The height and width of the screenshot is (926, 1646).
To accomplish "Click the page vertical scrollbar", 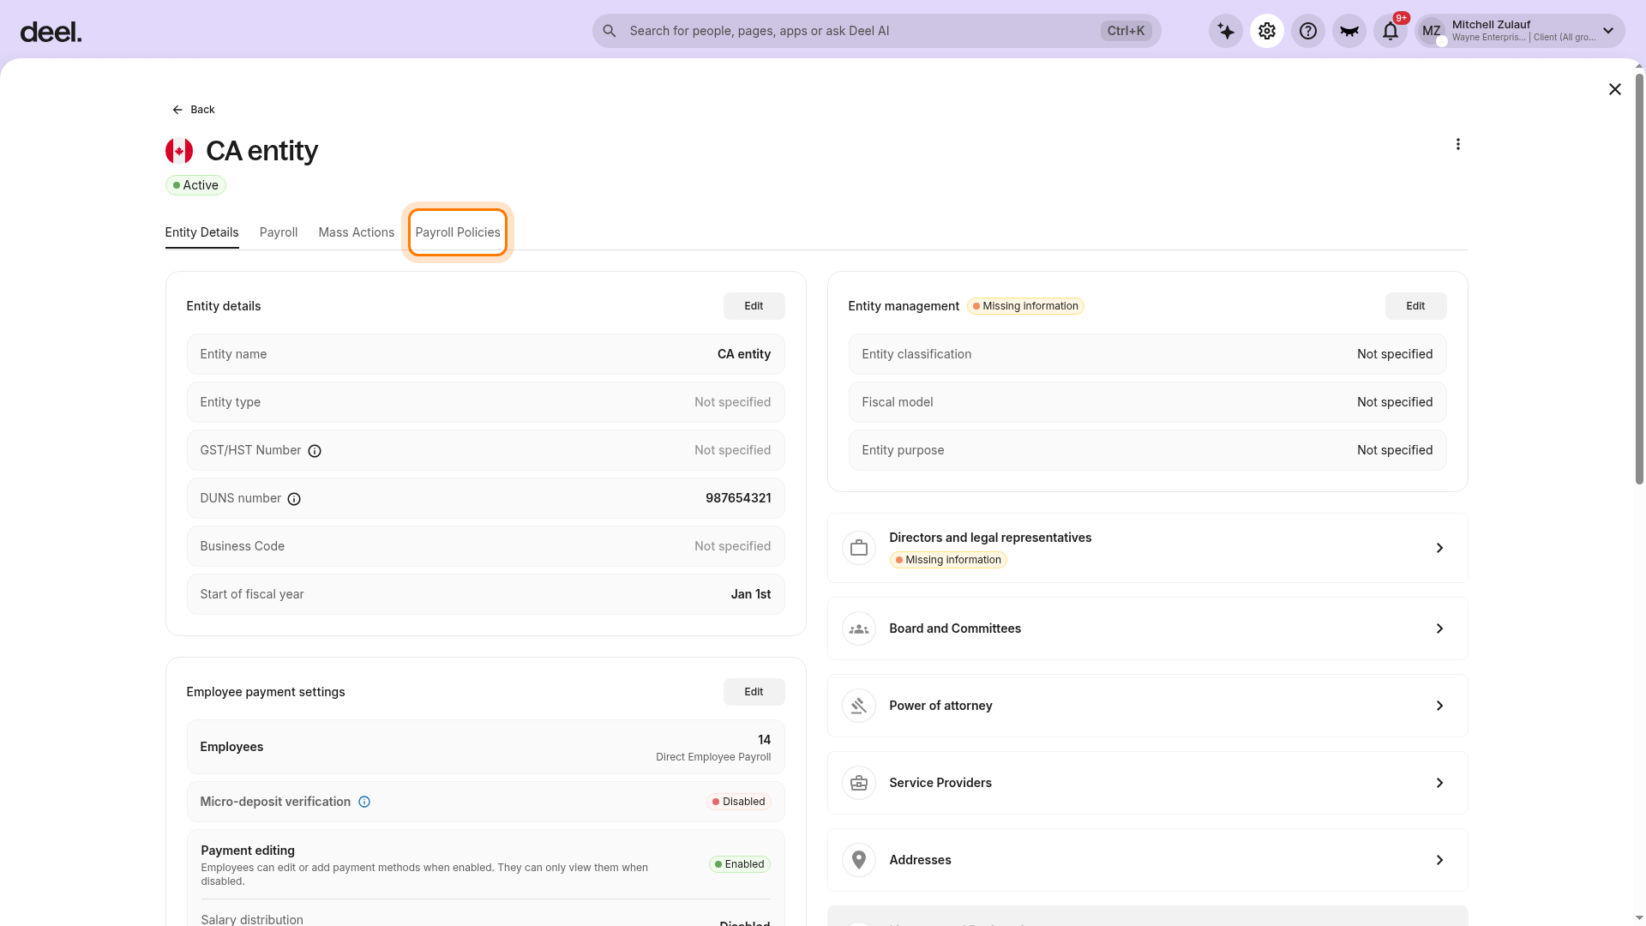I will tap(1639, 279).
